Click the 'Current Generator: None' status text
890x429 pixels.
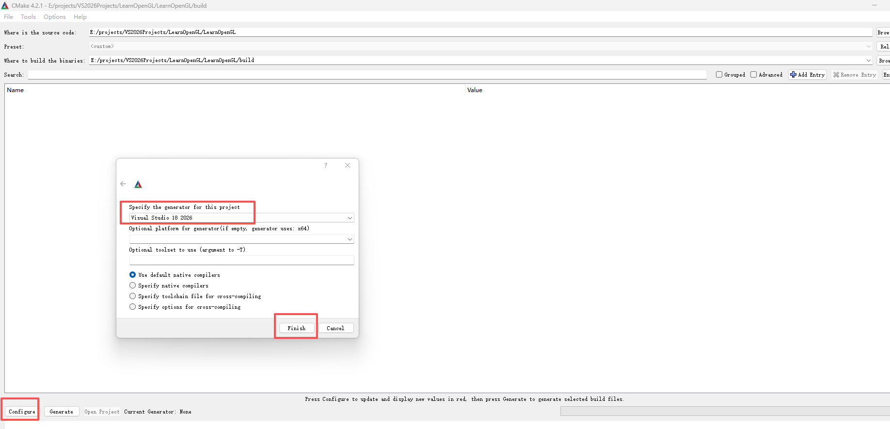coord(158,412)
